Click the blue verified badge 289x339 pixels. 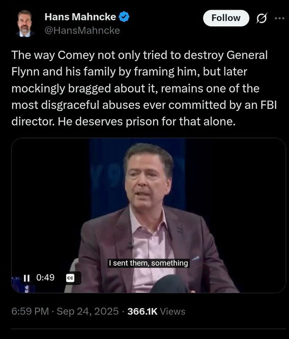click(124, 17)
